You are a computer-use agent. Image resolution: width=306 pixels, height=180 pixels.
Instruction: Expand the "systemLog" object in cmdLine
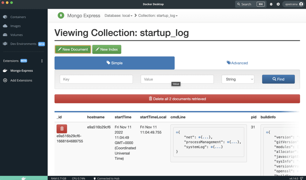212,147
